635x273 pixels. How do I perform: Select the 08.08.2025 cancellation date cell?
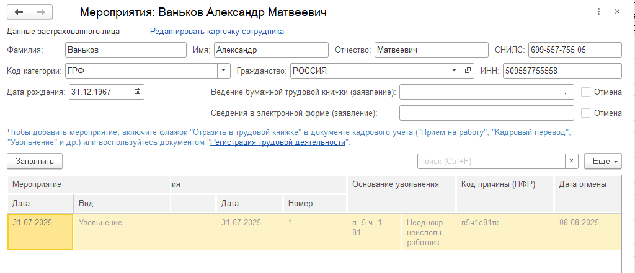588,232
